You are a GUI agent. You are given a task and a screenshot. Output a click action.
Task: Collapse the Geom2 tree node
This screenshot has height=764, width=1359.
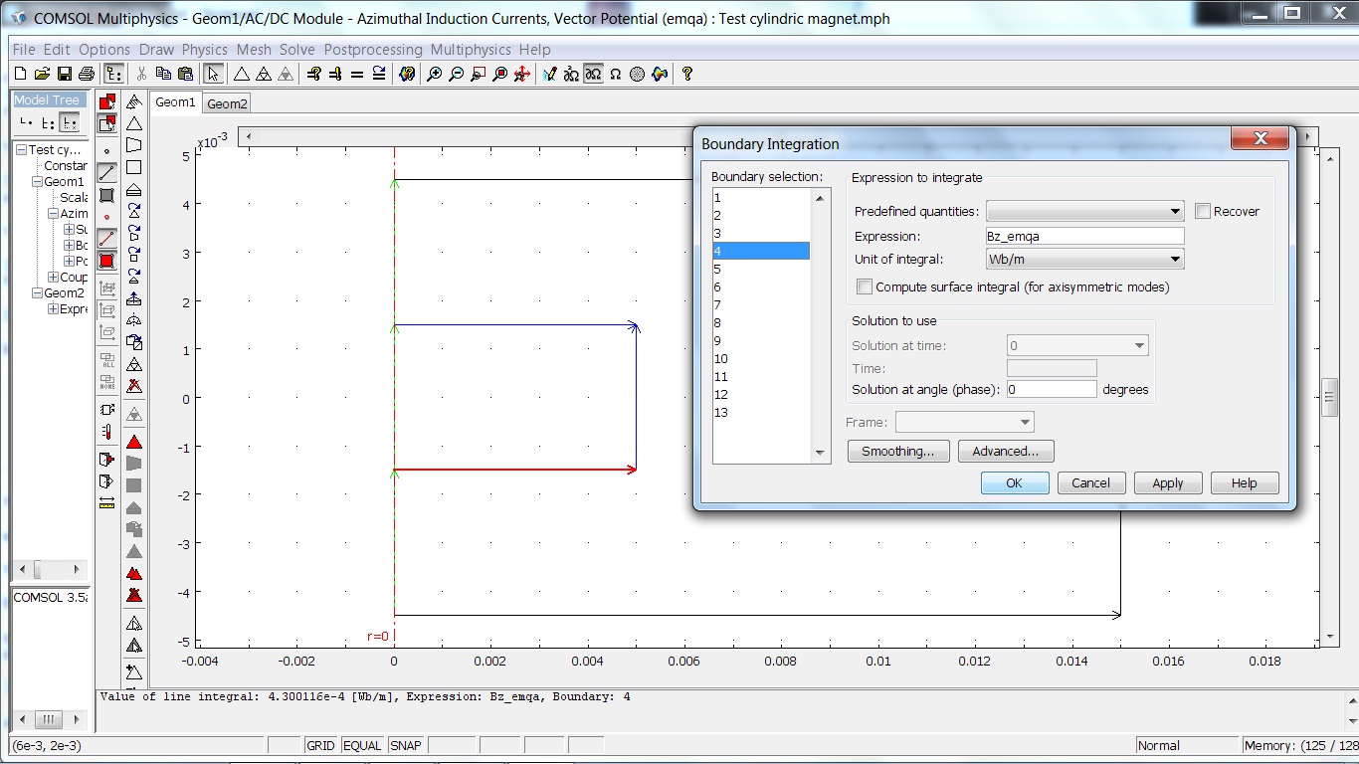(37, 293)
